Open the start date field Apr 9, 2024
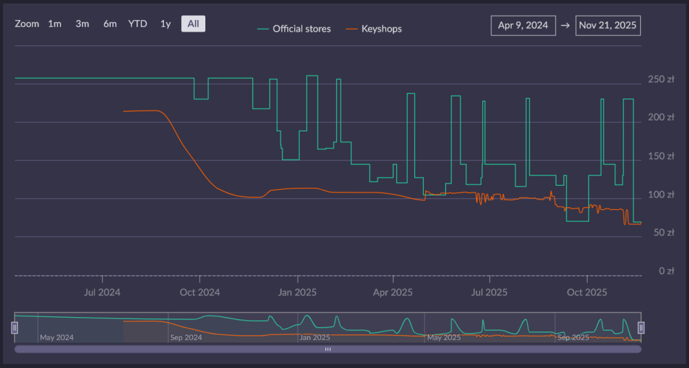The image size is (689, 368). click(523, 25)
